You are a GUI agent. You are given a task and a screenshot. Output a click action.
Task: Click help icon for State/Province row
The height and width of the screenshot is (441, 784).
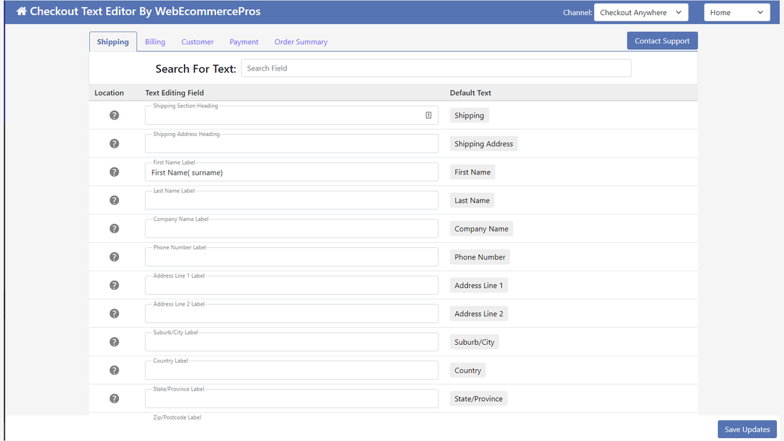pyautogui.click(x=115, y=398)
